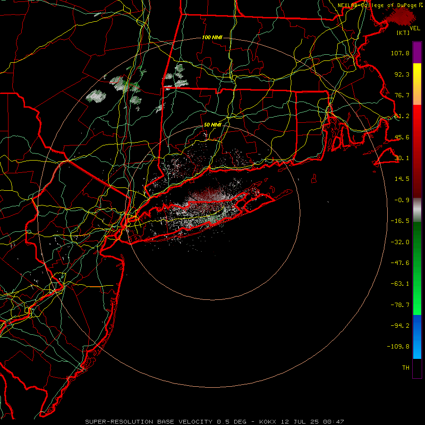
Task: Select the -32.0 legend value
Action: [x=400, y=242]
